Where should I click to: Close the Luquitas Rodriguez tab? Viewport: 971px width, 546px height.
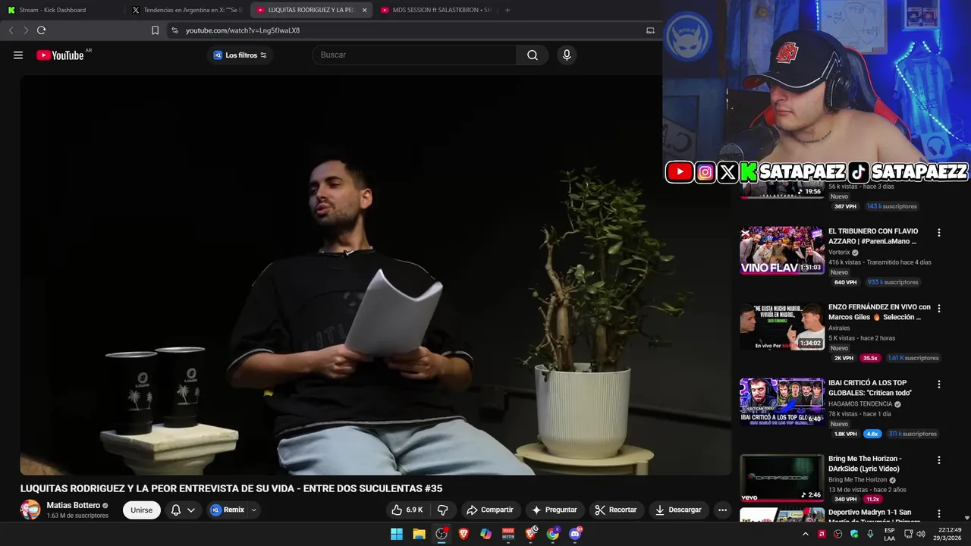coord(364,10)
